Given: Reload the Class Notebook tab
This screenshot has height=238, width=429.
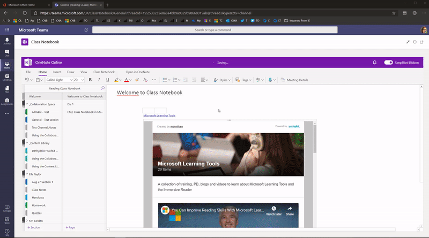Looking at the screenshot, I should [415, 42].
